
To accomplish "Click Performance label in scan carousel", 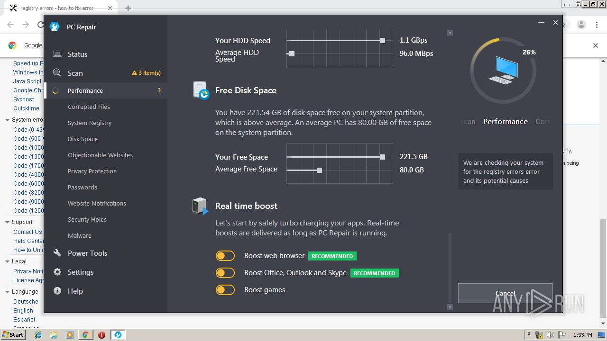I will (505, 122).
